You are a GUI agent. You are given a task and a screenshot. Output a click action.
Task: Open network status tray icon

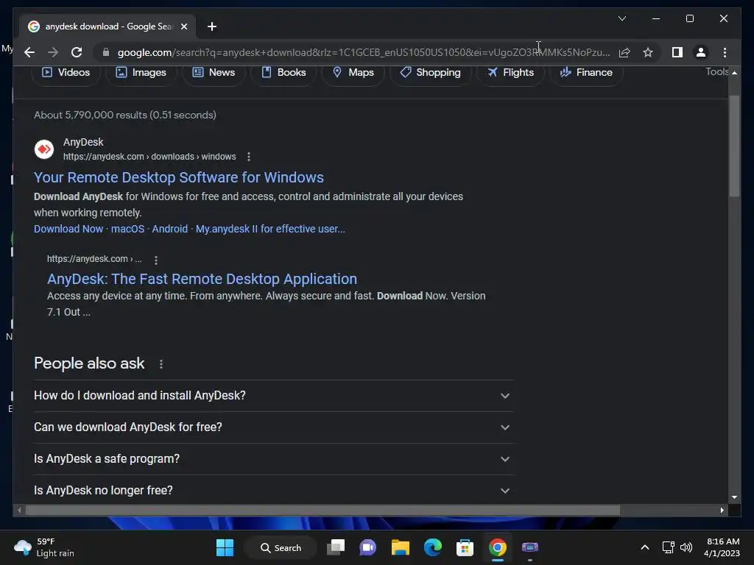668,547
